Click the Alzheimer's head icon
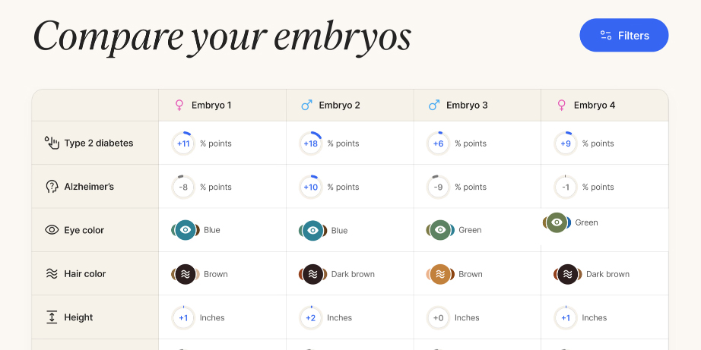The width and height of the screenshot is (701, 350). tap(52, 187)
